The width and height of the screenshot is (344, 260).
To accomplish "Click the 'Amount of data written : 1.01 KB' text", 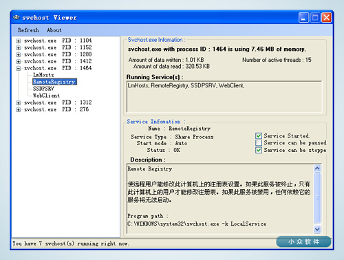I will (166, 60).
